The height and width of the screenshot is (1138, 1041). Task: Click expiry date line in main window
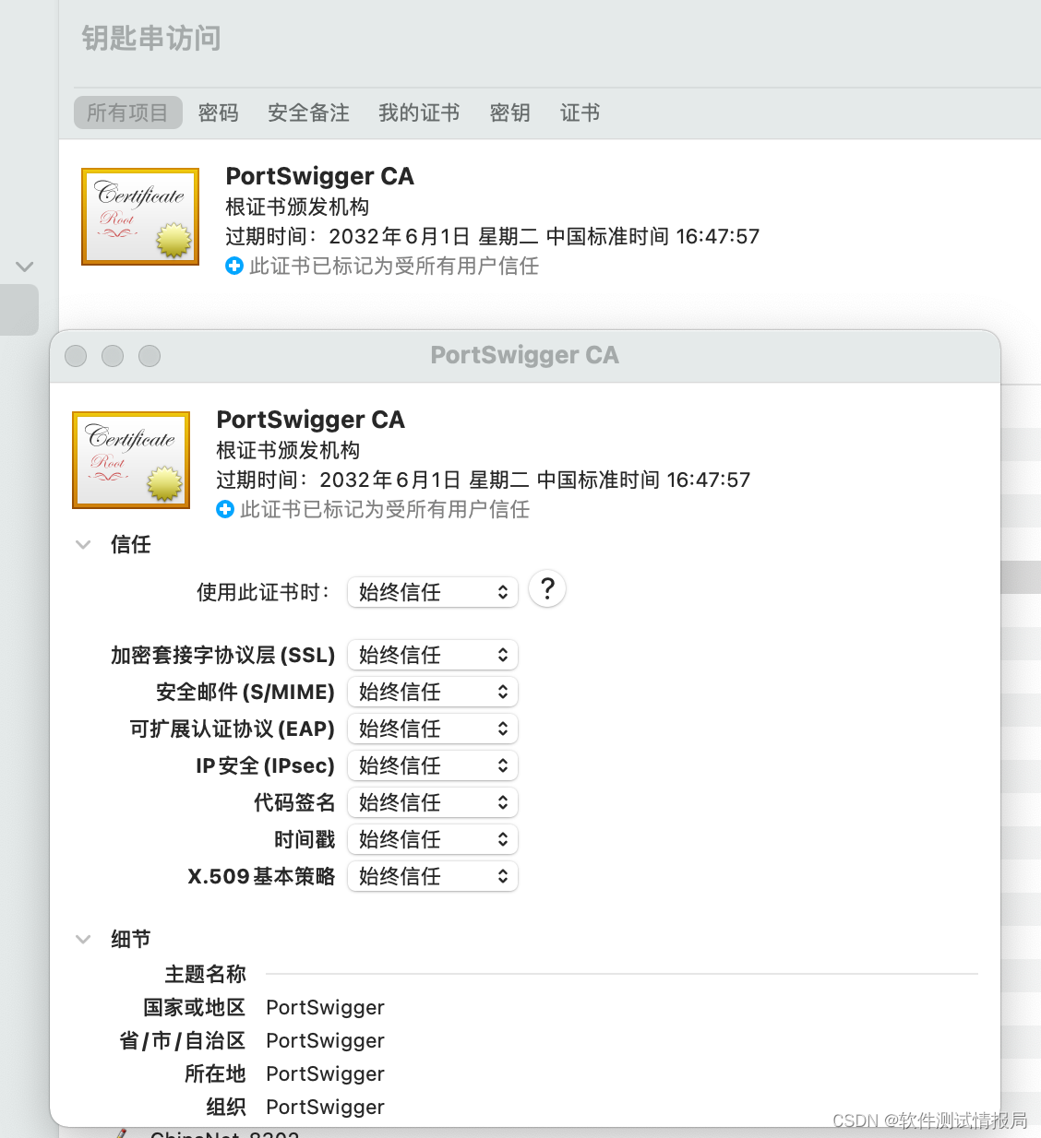click(493, 236)
